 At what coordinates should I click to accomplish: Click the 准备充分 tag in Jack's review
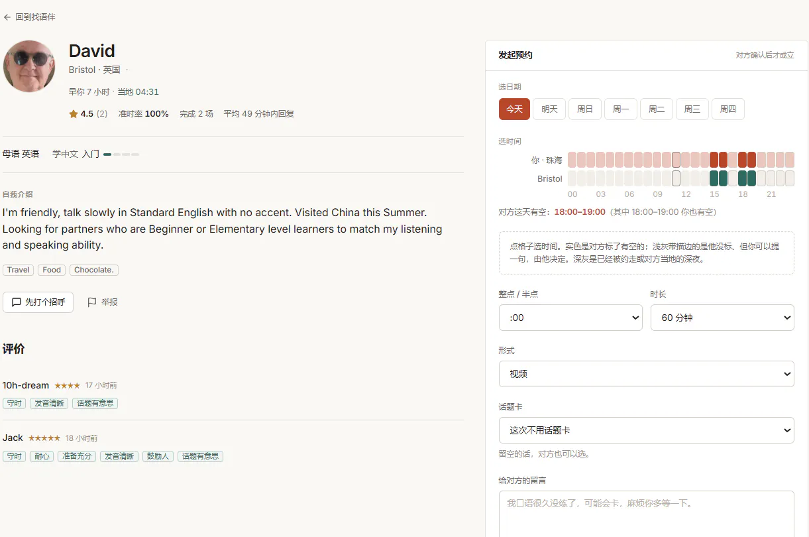click(77, 456)
